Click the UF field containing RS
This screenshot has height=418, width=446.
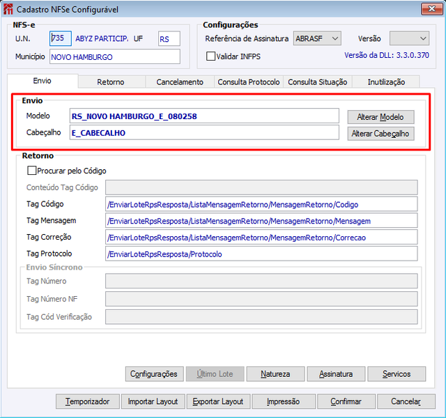[x=169, y=38]
